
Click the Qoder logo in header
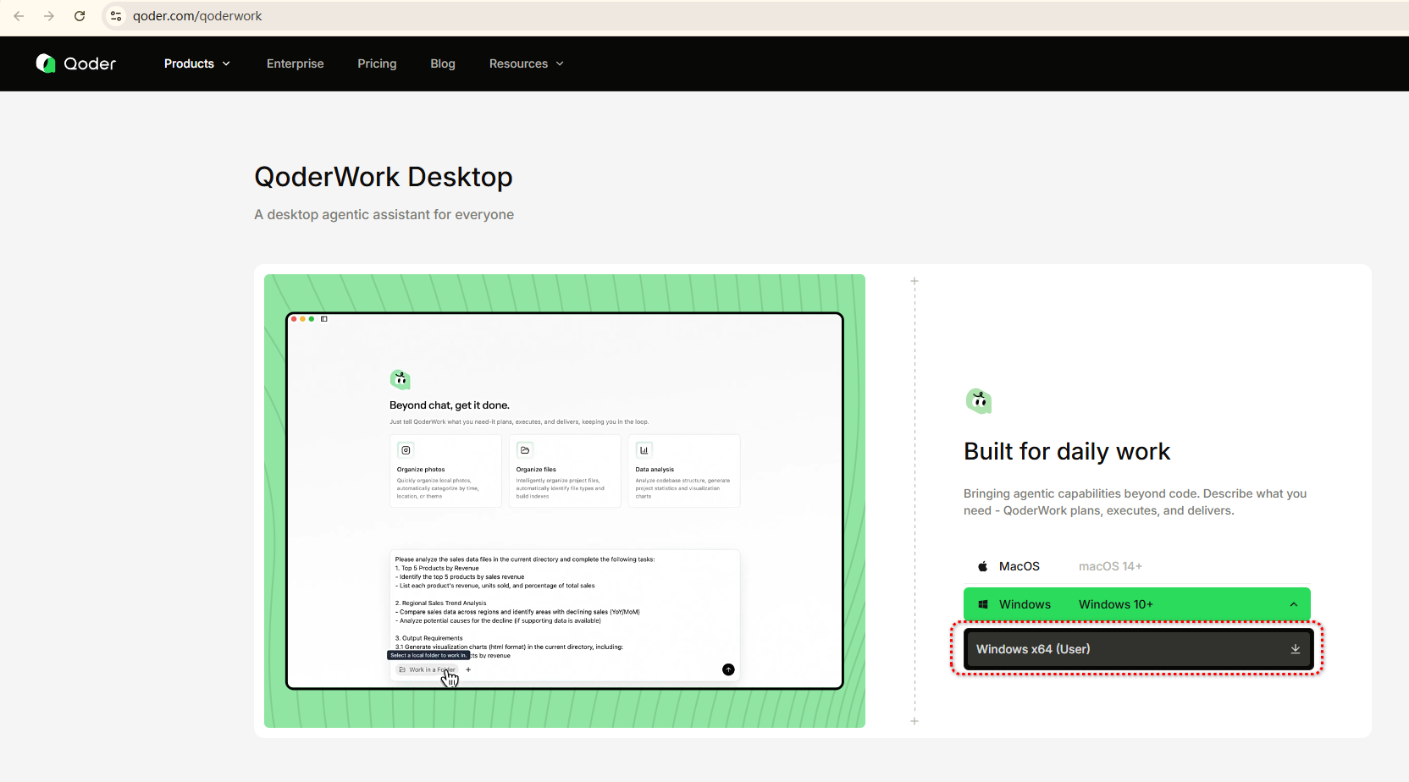tap(76, 63)
